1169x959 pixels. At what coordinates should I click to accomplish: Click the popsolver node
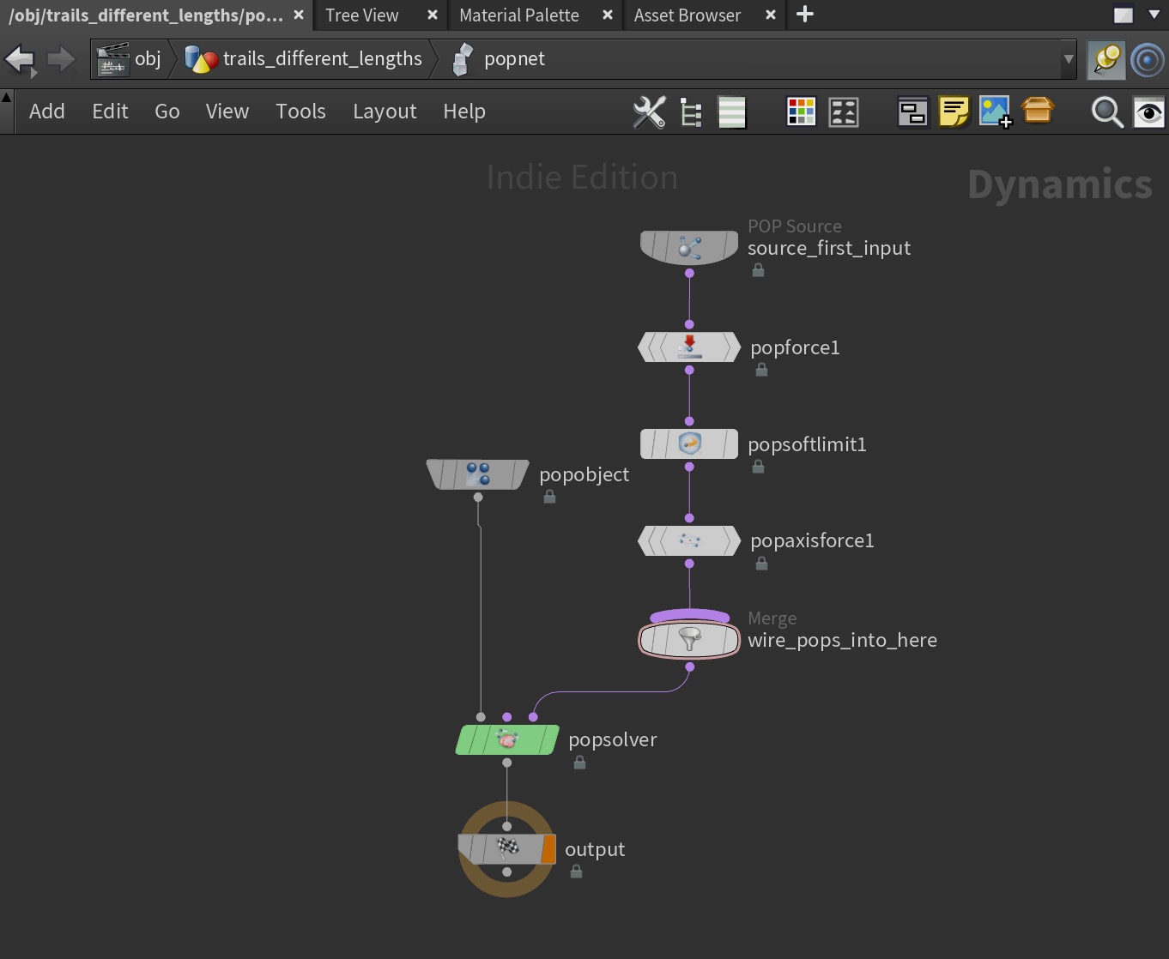click(x=506, y=739)
